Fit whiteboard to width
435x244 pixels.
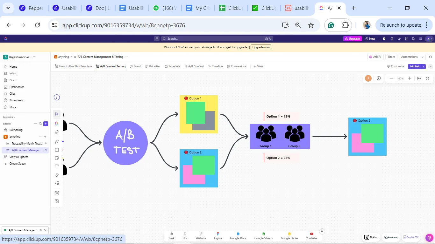coord(419,78)
